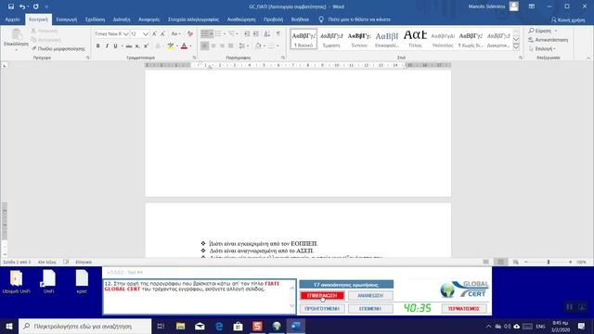The width and height of the screenshot is (594, 334).
Task: Click the ΤΕΡΜΑΤΙΣΜΟΣ button in the test panel
Action: pyautogui.click(x=464, y=309)
